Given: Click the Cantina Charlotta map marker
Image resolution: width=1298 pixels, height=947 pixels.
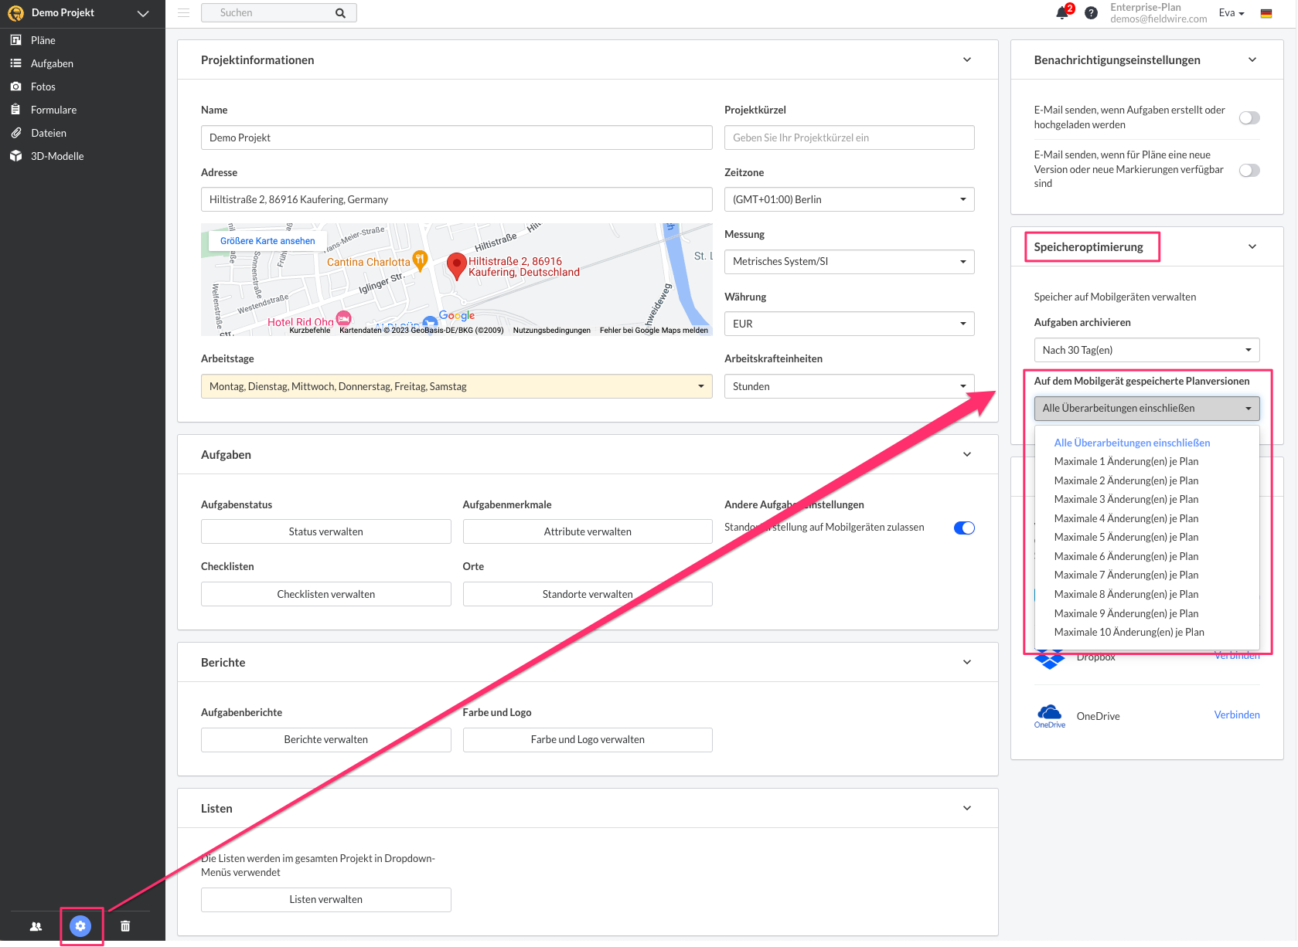Looking at the screenshot, I should coord(420,260).
